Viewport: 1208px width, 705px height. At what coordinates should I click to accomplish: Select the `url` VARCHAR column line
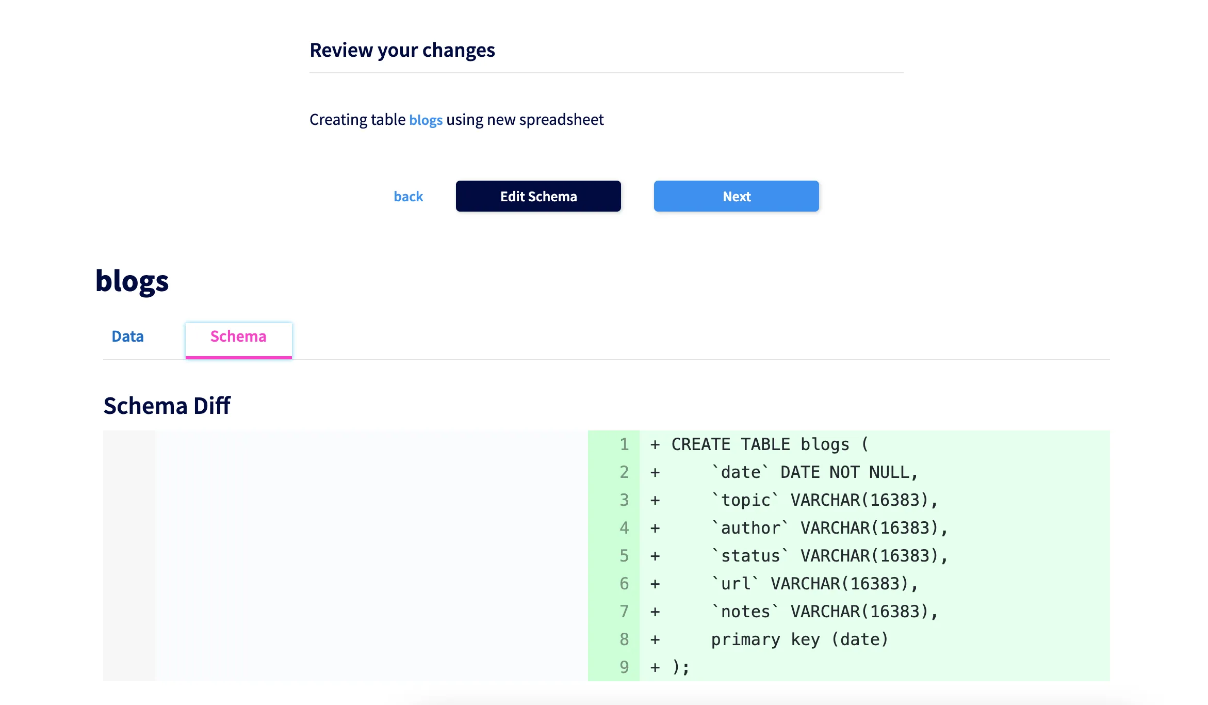click(x=814, y=584)
